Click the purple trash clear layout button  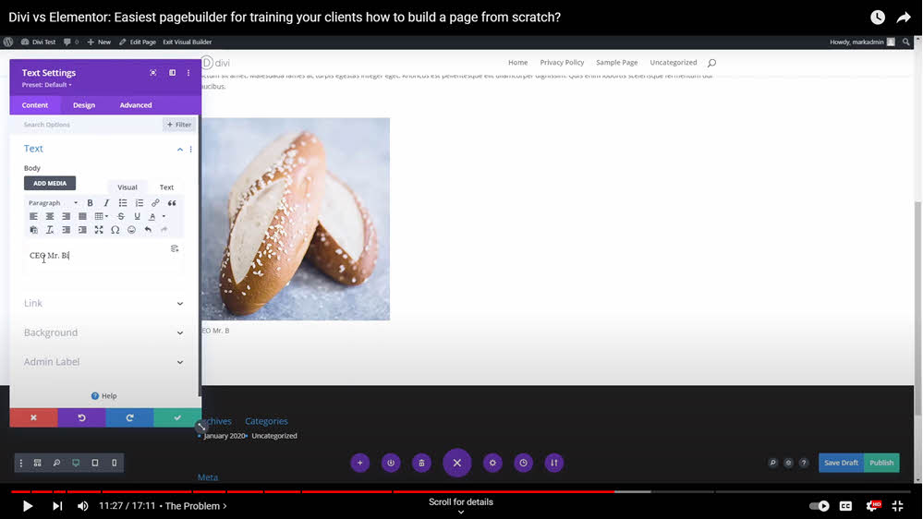coord(421,463)
